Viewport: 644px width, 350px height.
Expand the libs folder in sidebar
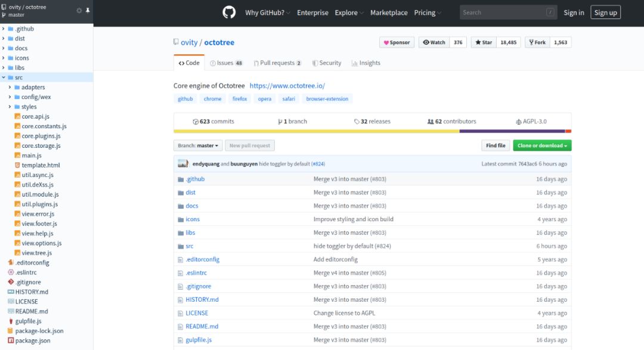coord(4,68)
